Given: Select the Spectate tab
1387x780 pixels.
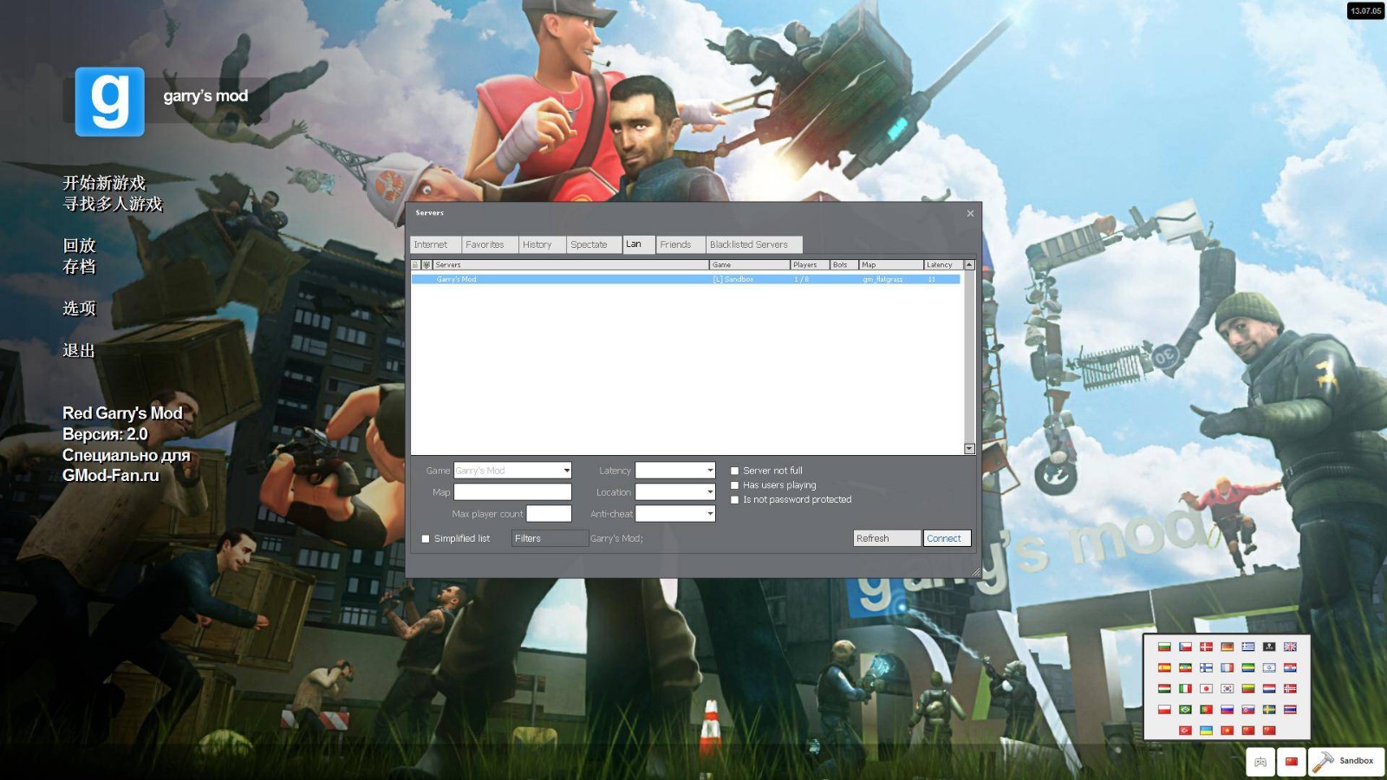Looking at the screenshot, I should [x=594, y=245].
